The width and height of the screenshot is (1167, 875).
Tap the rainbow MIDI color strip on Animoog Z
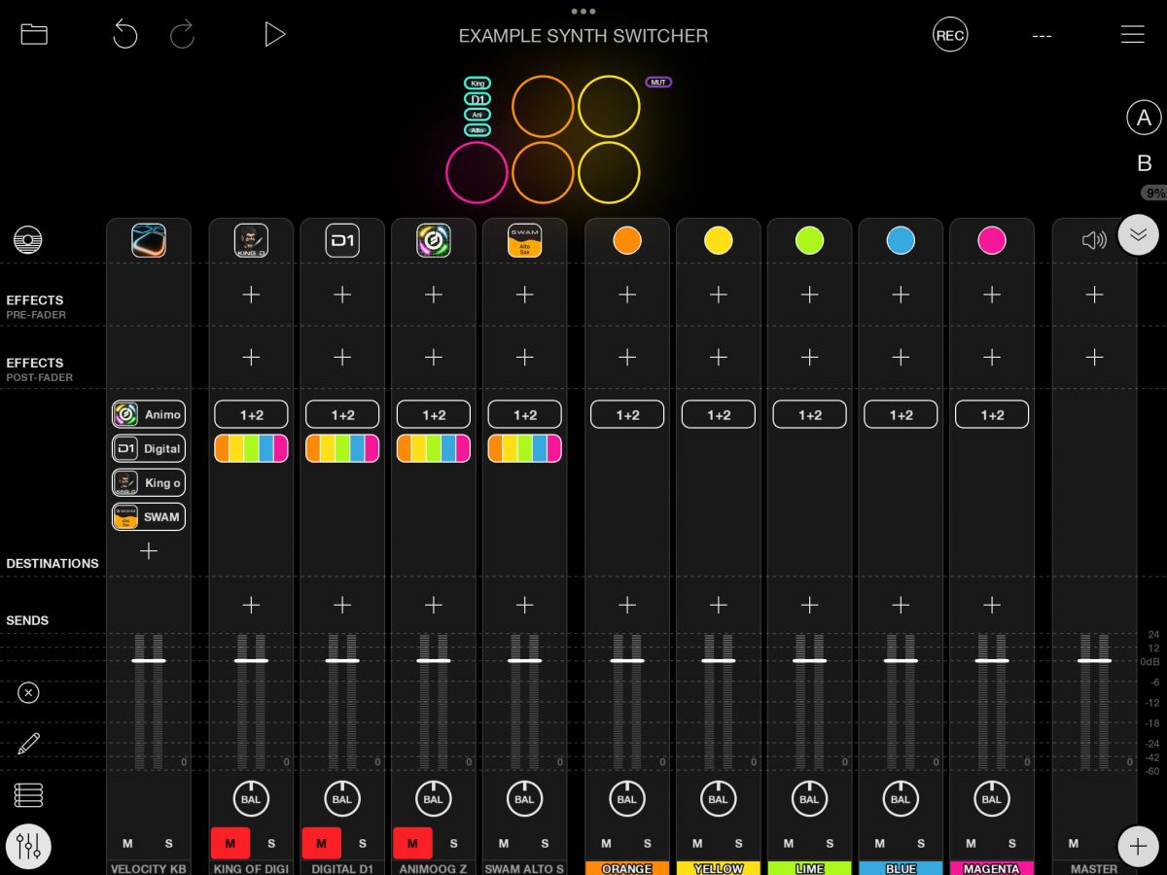[434, 448]
